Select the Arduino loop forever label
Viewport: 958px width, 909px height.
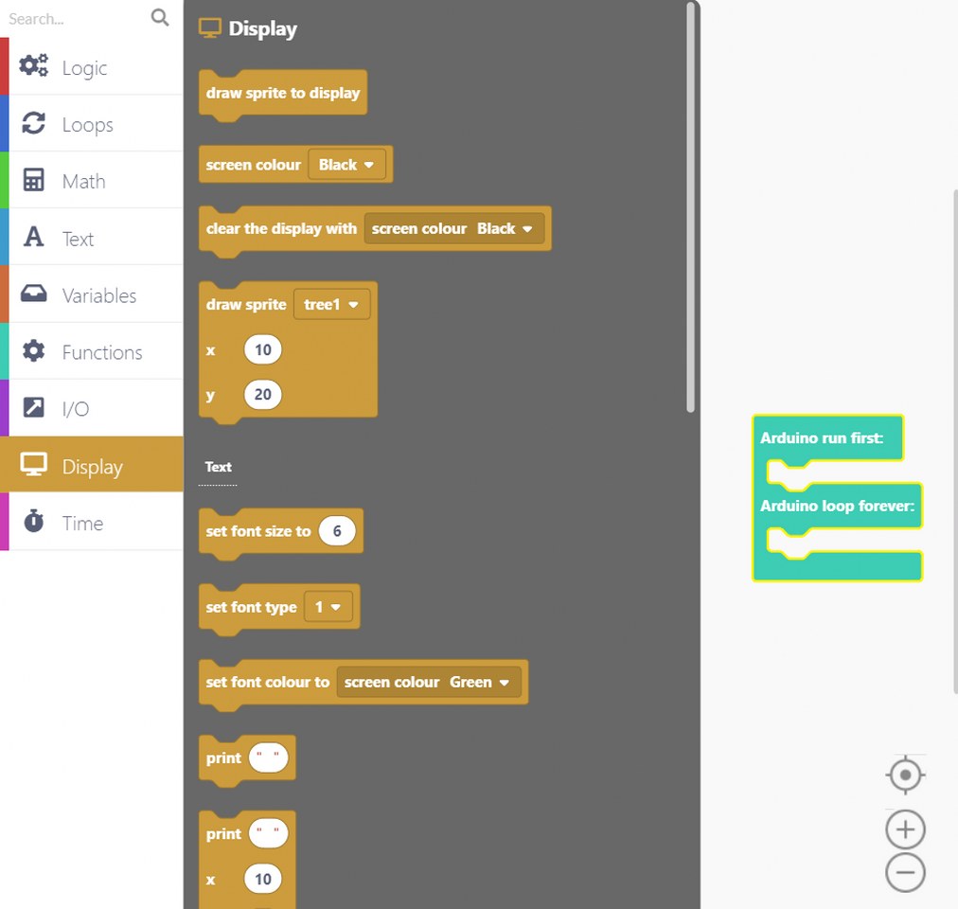click(x=837, y=507)
